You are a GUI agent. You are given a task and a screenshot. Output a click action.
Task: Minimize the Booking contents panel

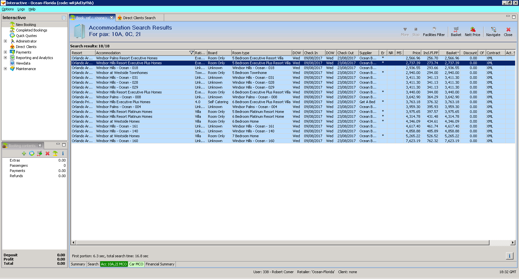click(x=58, y=144)
